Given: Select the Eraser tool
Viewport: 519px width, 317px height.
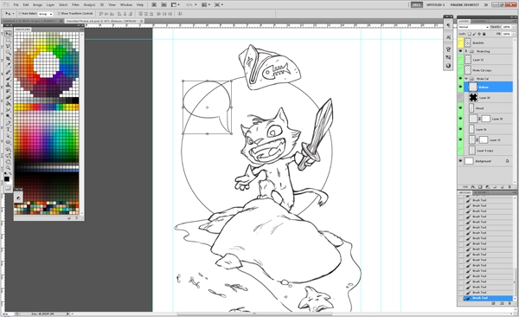Looking at the screenshot, I should [x=8, y=98].
